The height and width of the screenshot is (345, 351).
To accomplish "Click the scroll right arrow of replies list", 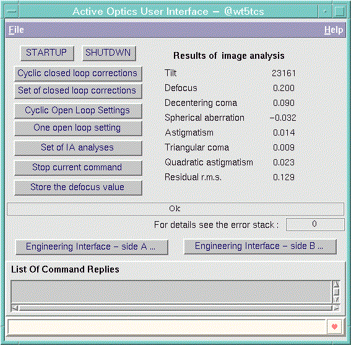I will point(336,308).
